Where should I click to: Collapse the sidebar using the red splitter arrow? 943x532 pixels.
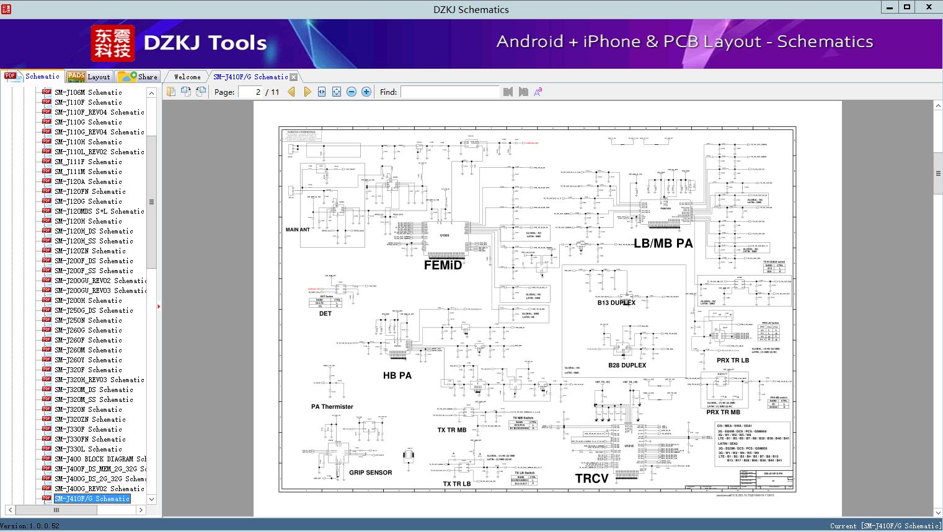coord(159,306)
